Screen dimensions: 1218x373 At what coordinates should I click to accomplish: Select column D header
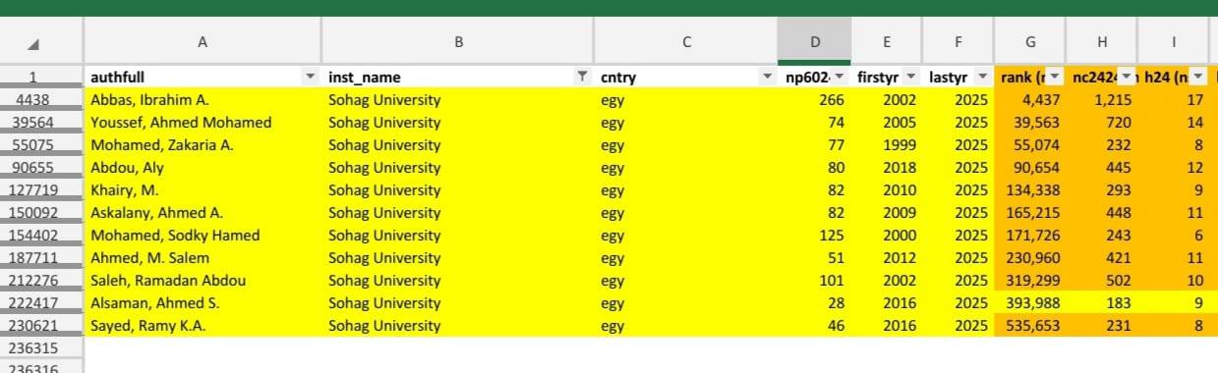[x=814, y=41]
